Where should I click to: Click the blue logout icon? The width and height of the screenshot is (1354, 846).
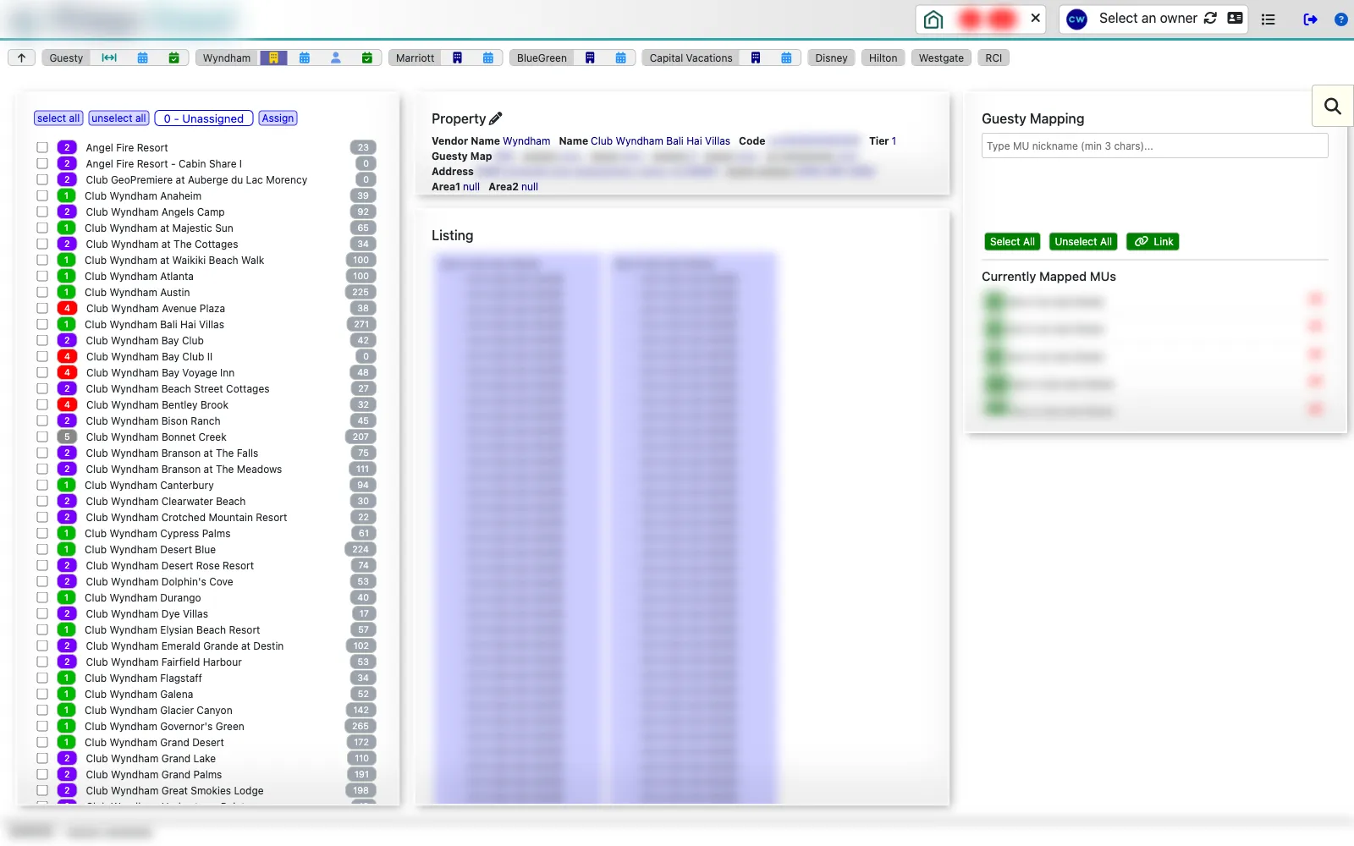click(1310, 19)
